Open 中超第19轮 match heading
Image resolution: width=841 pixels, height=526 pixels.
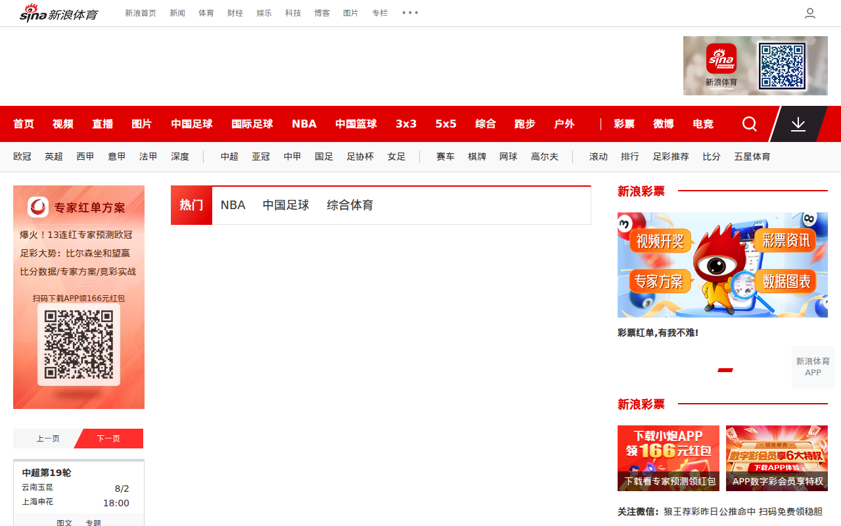coord(47,473)
